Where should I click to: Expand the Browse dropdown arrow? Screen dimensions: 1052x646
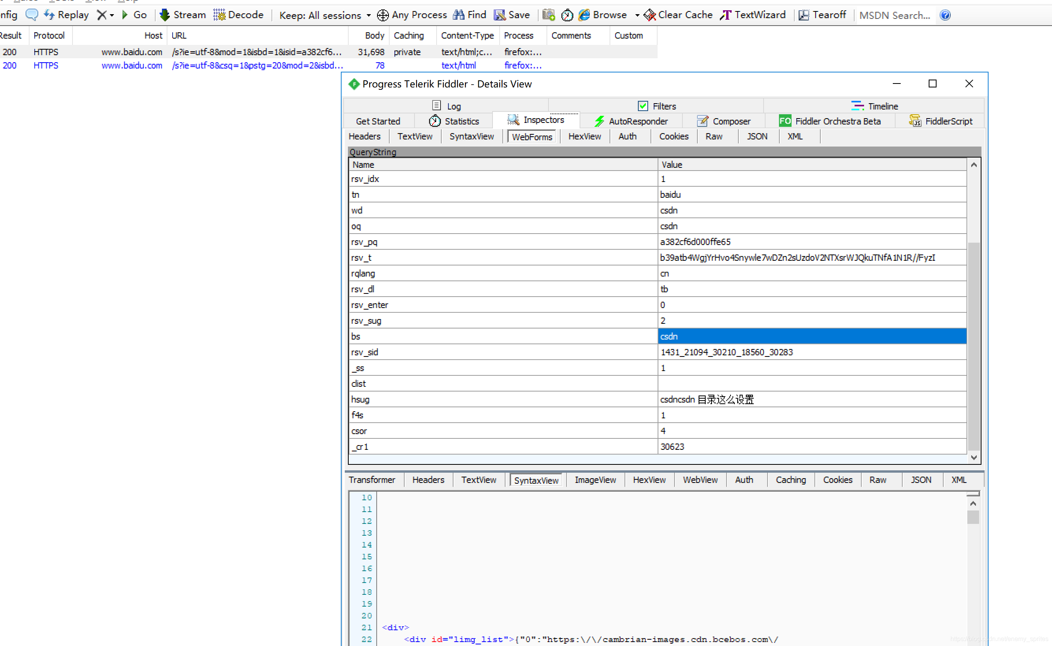click(637, 15)
